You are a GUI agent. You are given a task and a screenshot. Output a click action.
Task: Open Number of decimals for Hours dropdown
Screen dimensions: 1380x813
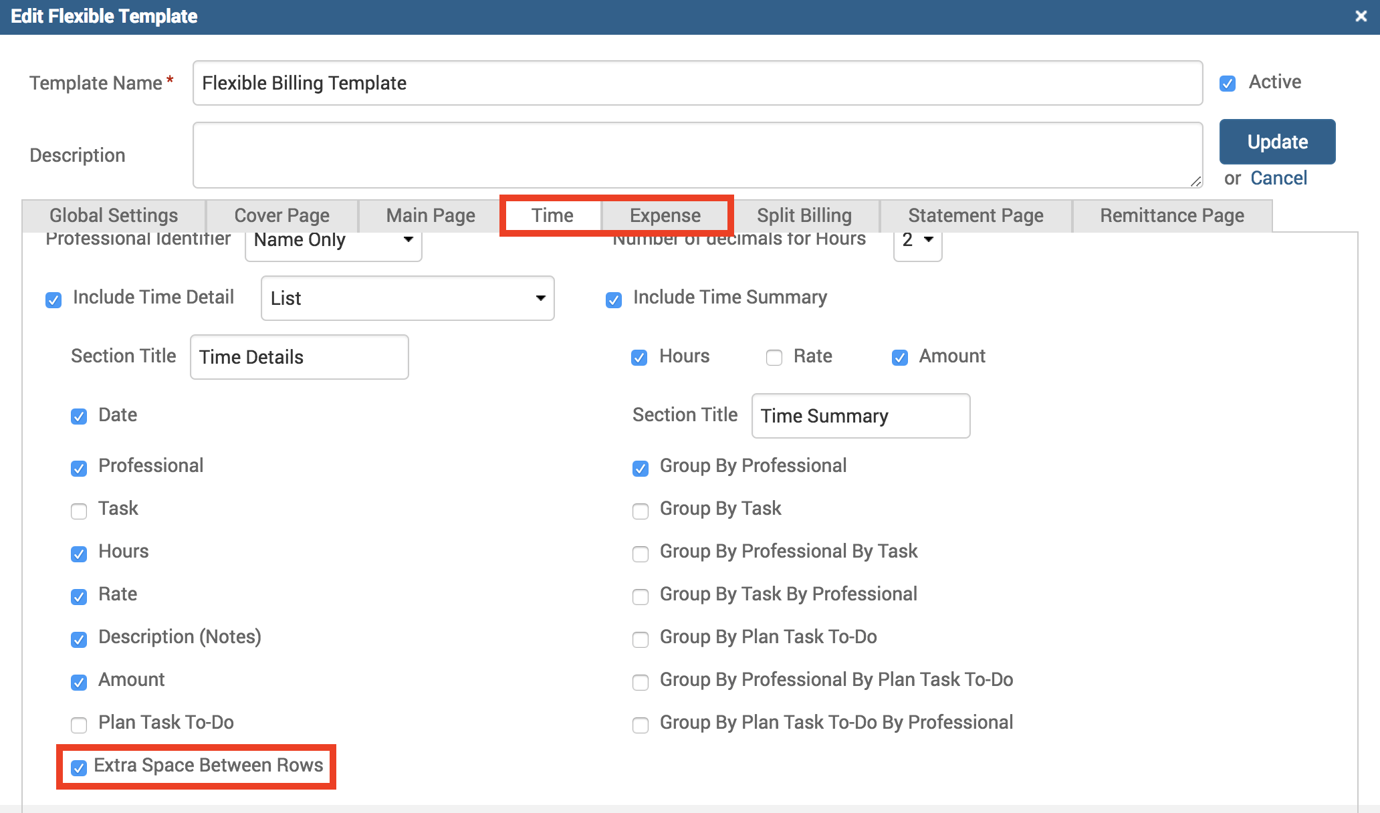point(917,241)
